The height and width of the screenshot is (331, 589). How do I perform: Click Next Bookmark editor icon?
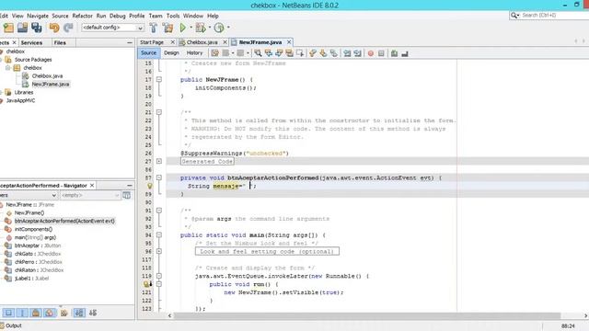[323, 53]
